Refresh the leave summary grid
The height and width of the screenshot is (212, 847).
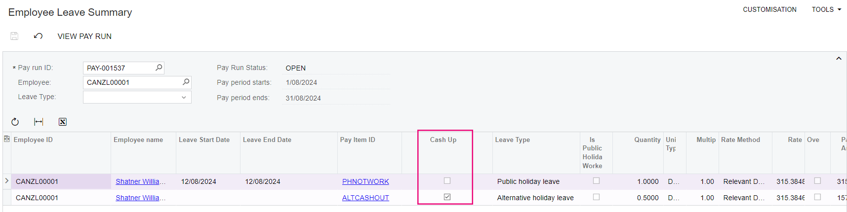coord(15,122)
